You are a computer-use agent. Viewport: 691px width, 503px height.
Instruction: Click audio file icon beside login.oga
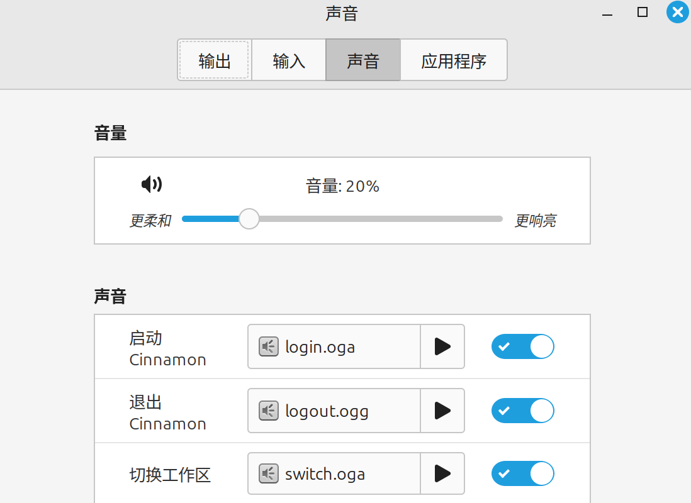[x=268, y=346]
